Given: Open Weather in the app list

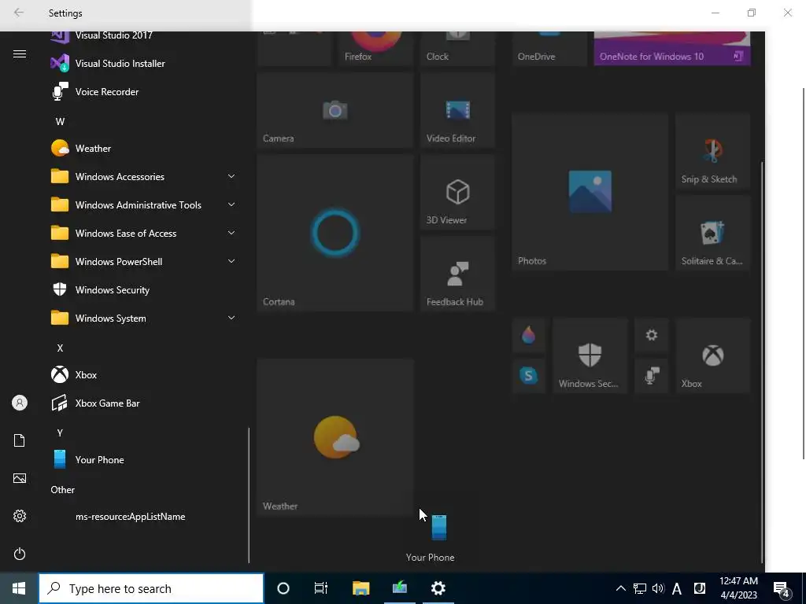Looking at the screenshot, I should [144, 149].
